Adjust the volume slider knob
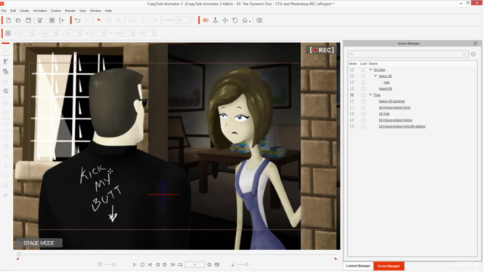This screenshot has width=484, height=272. (247, 264)
